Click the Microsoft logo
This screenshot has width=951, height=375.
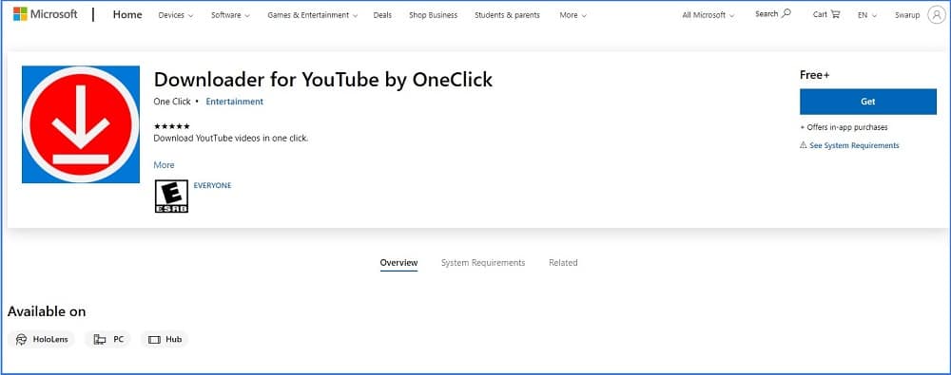(x=46, y=14)
